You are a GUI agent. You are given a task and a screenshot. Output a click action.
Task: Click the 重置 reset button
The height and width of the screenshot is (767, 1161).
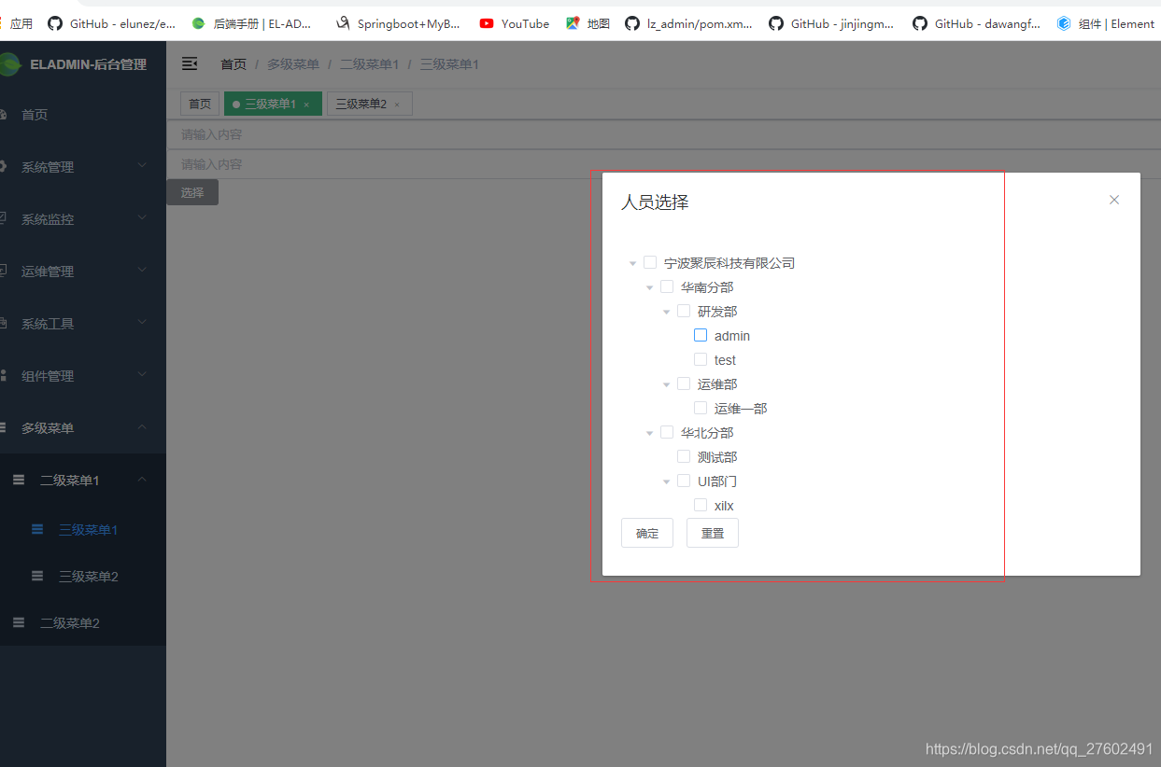(713, 533)
